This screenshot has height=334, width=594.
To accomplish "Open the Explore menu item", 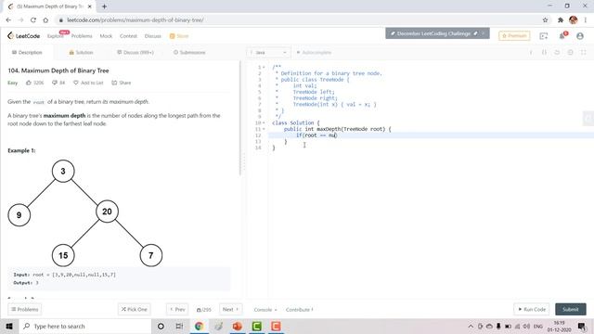I will (55, 36).
